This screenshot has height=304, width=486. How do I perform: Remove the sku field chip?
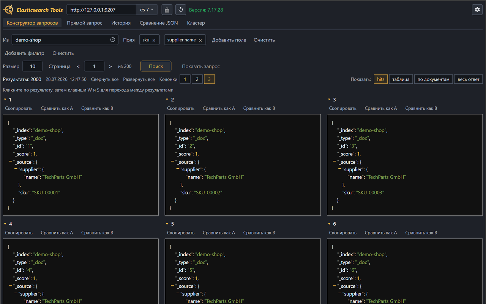pos(154,40)
